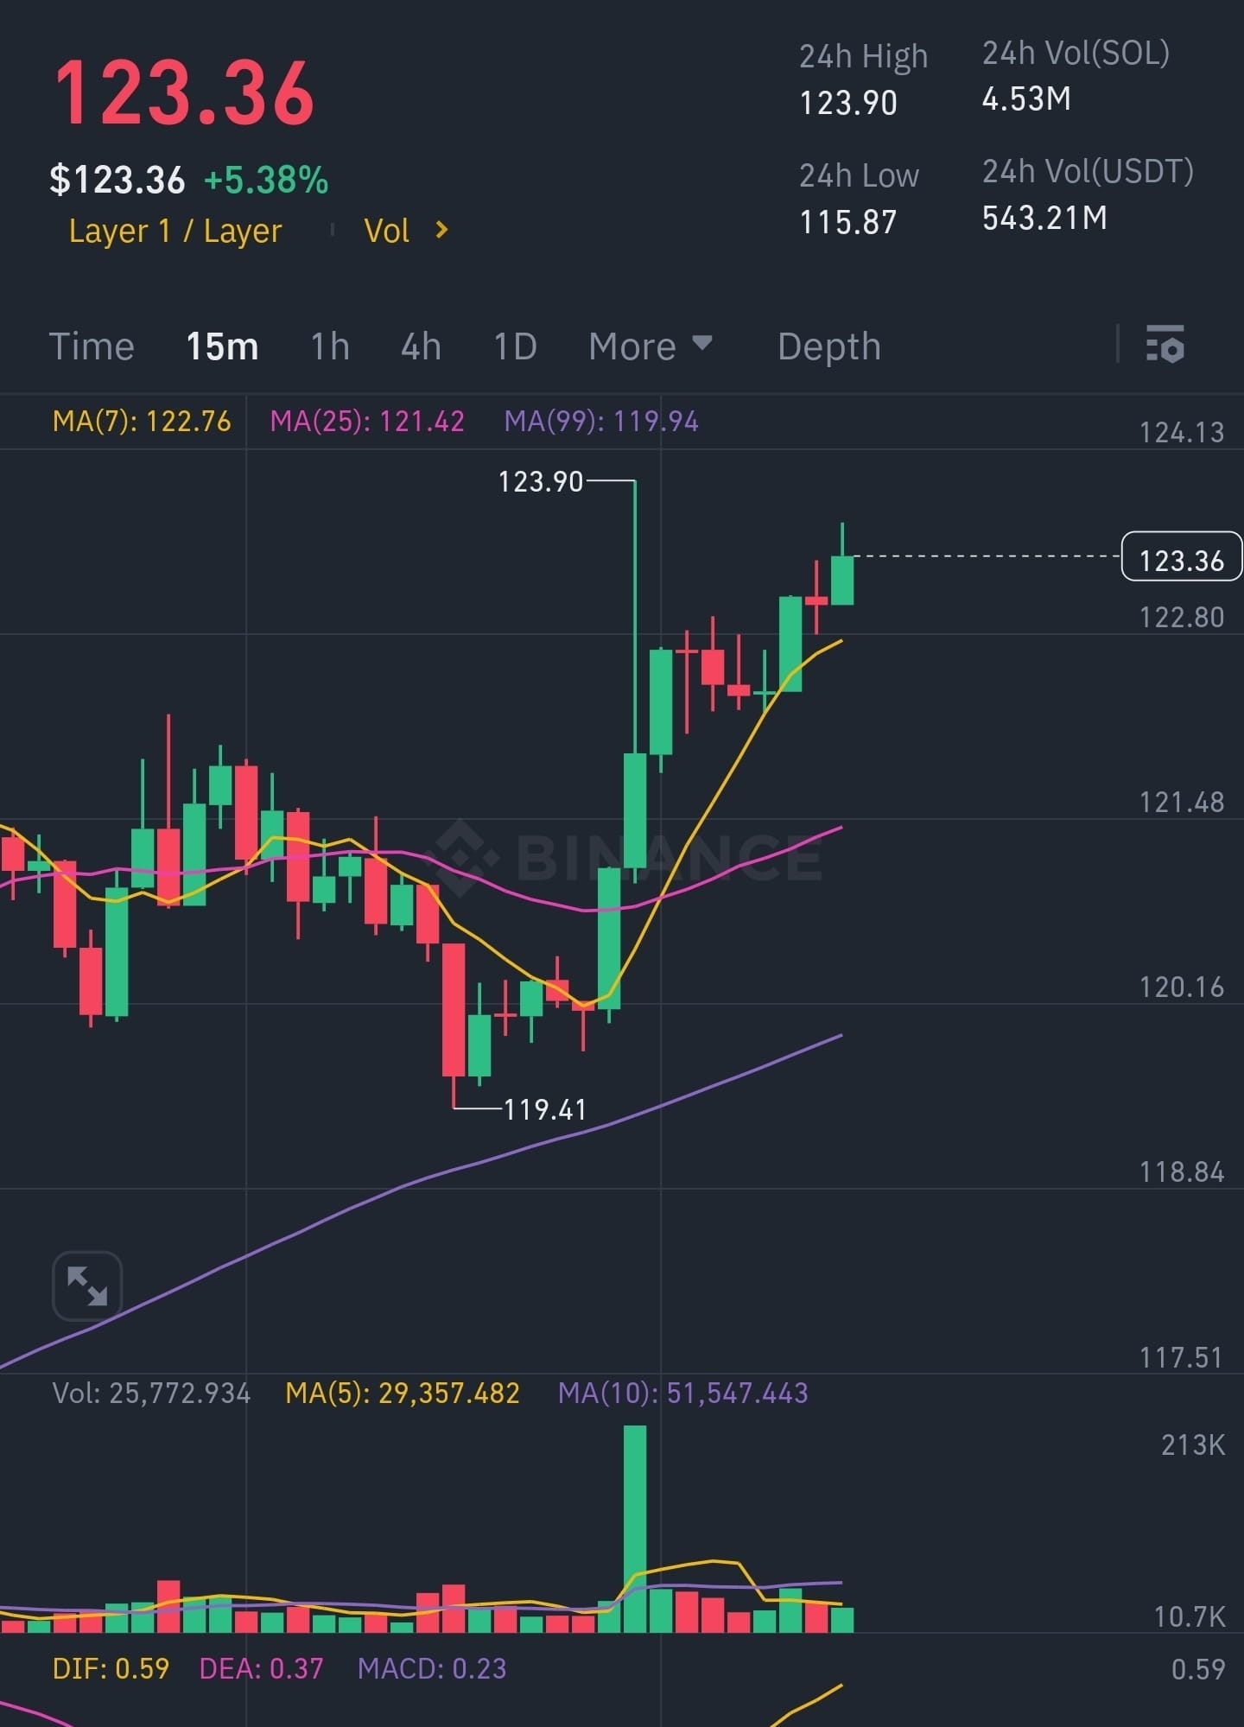Viewport: 1244px width, 1727px height.
Task: Expand chart to fullscreen
Action: pyautogui.click(x=87, y=1286)
